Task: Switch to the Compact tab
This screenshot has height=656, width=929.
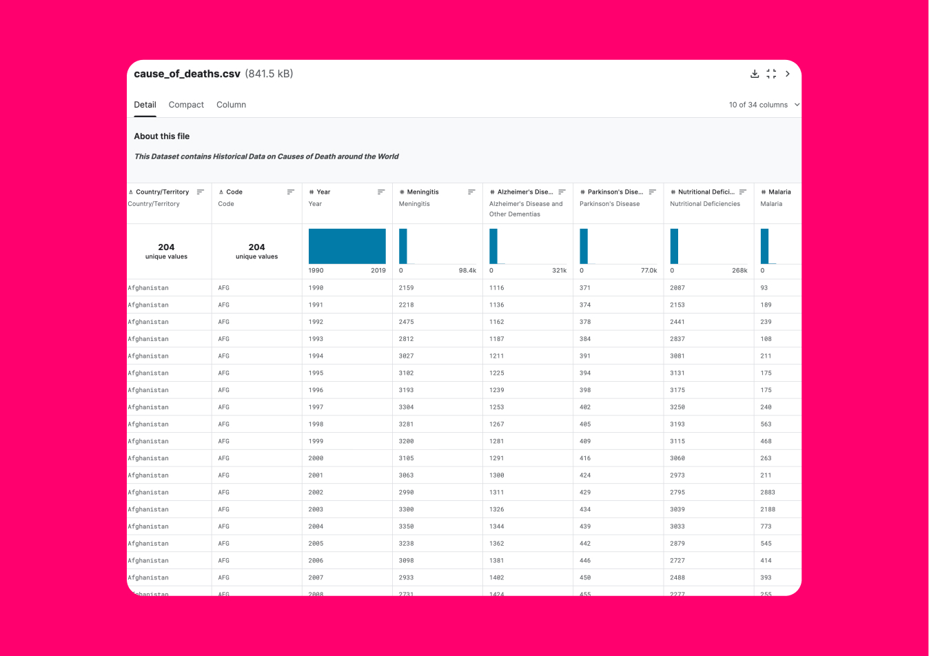Action: 186,105
